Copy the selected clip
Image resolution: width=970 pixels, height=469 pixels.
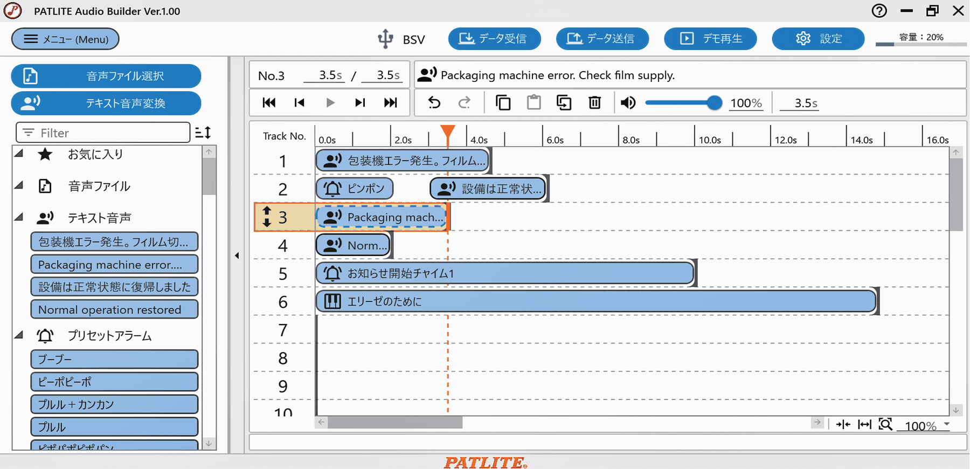click(x=503, y=102)
